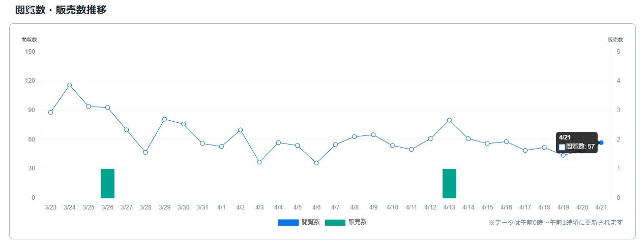Click the 閲覧数・販売数推移 heading
Screen dimensions: 644x247
pyautogui.click(x=61, y=10)
